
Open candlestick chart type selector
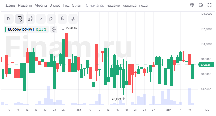30,19
